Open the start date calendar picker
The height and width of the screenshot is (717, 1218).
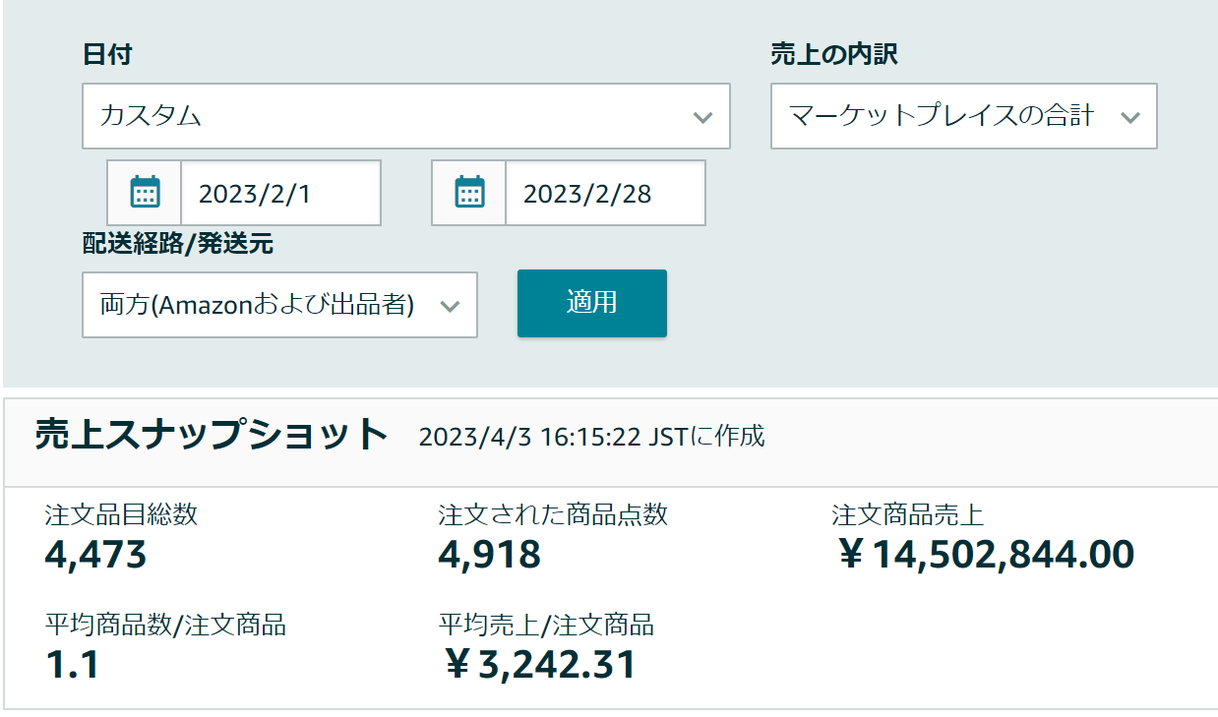tap(146, 193)
